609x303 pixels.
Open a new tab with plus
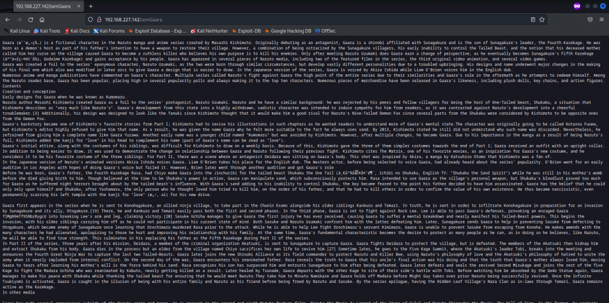click(x=91, y=6)
